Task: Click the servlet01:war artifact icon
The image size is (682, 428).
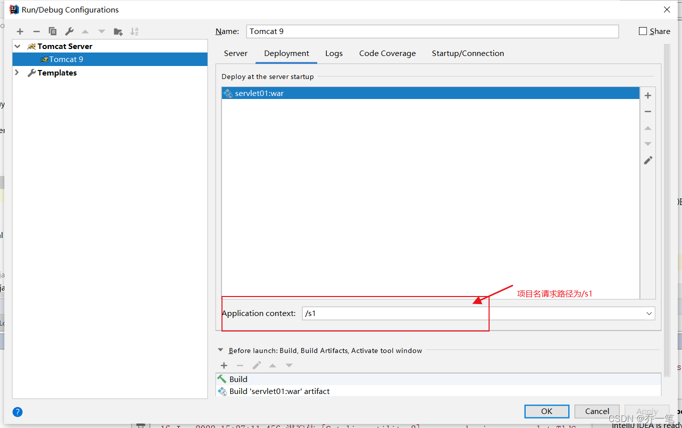Action: [228, 93]
